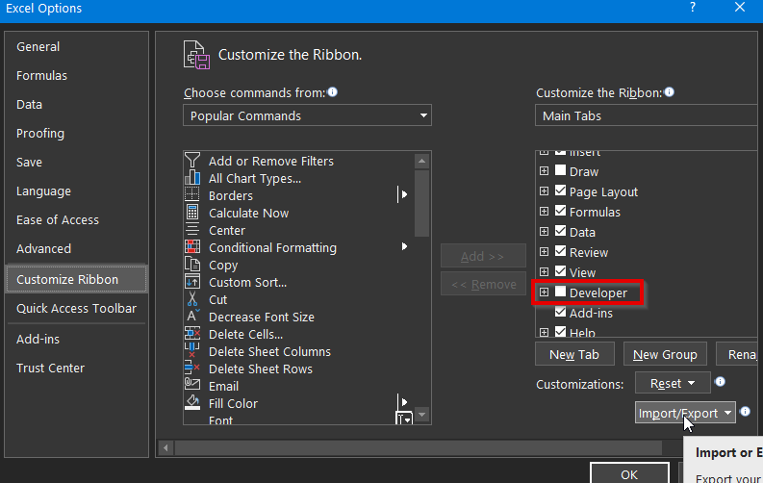Click the Email command icon
The width and height of the screenshot is (763, 483).
pyautogui.click(x=192, y=384)
